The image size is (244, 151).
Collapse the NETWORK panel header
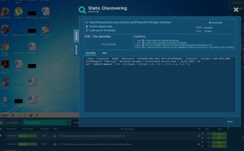tap(12, 123)
